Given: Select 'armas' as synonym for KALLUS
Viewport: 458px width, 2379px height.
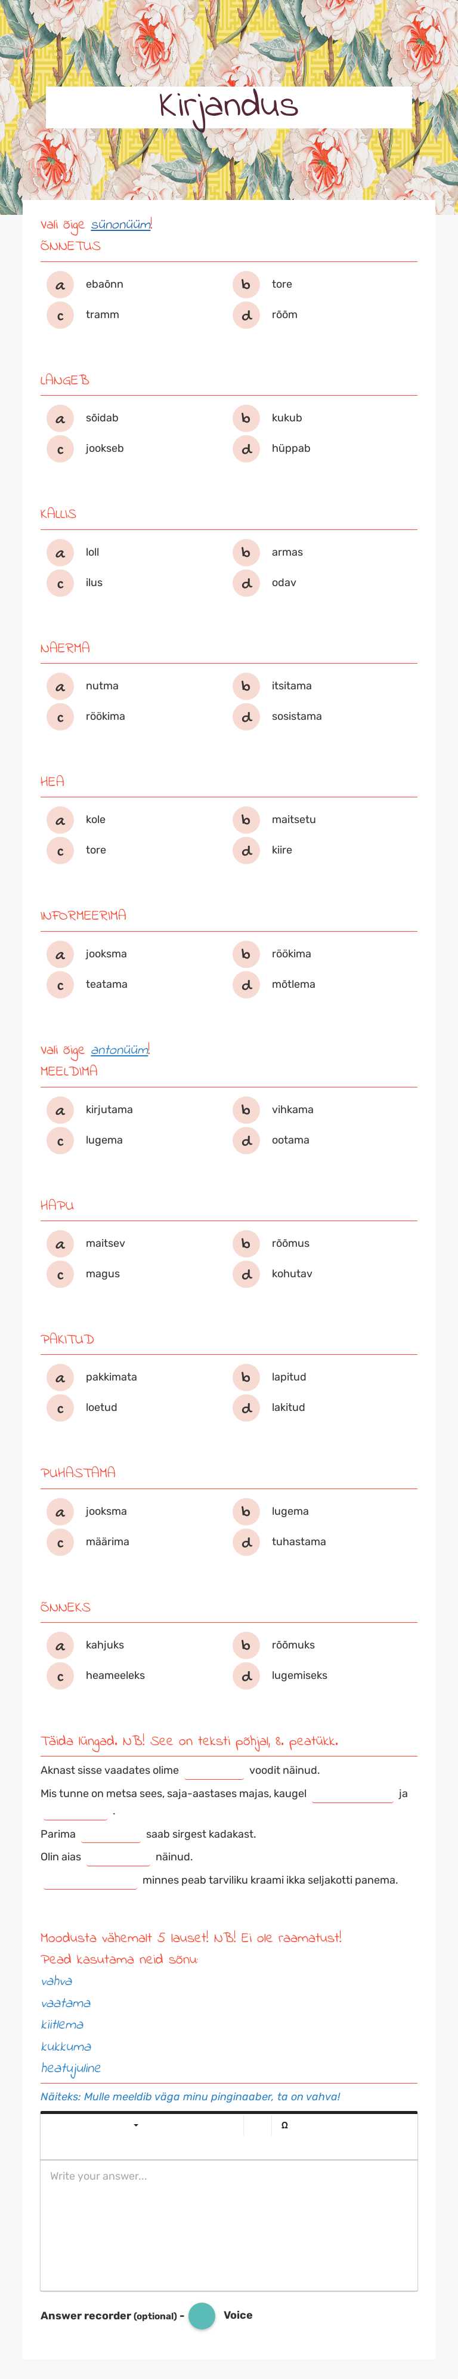Looking at the screenshot, I should pos(246,552).
